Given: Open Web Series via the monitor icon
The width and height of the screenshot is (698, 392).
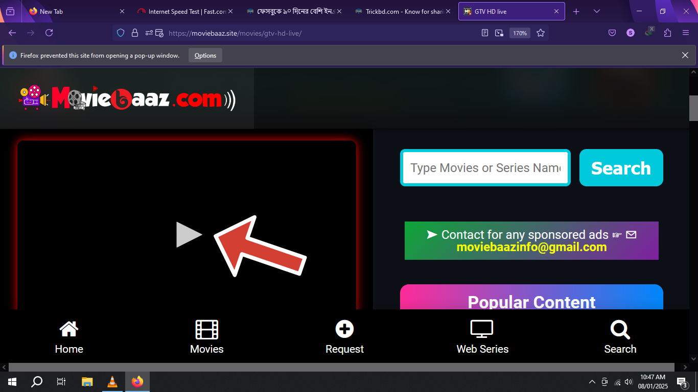Looking at the screenshot, I should point(482,329).
